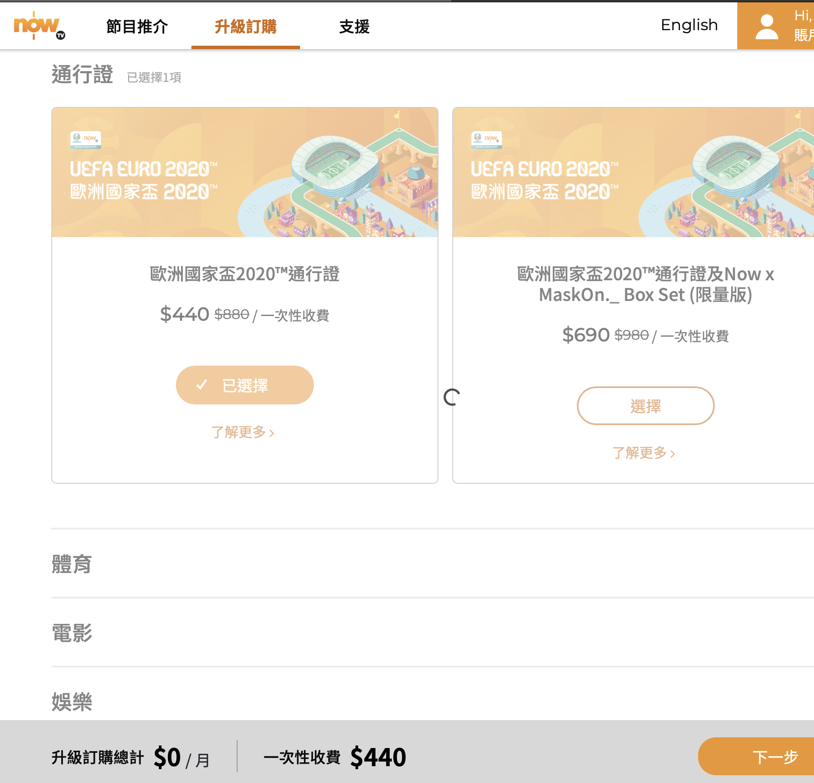
Task: Click the small Now logo badge on Box Set card
Action: point(487,140)
